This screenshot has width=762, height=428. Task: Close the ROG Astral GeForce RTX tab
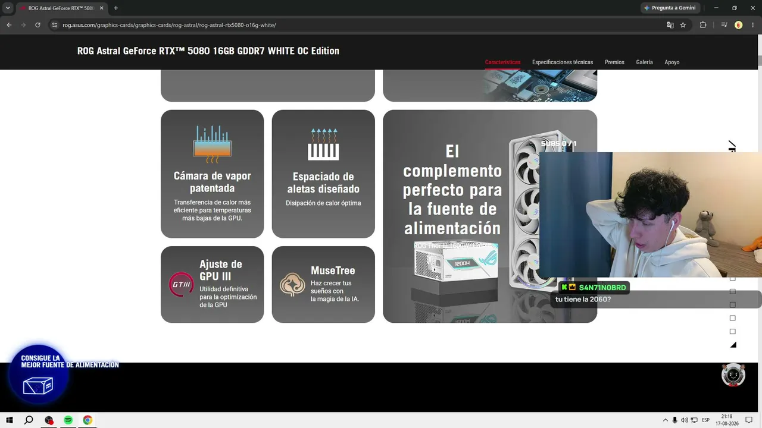point(102,8)
